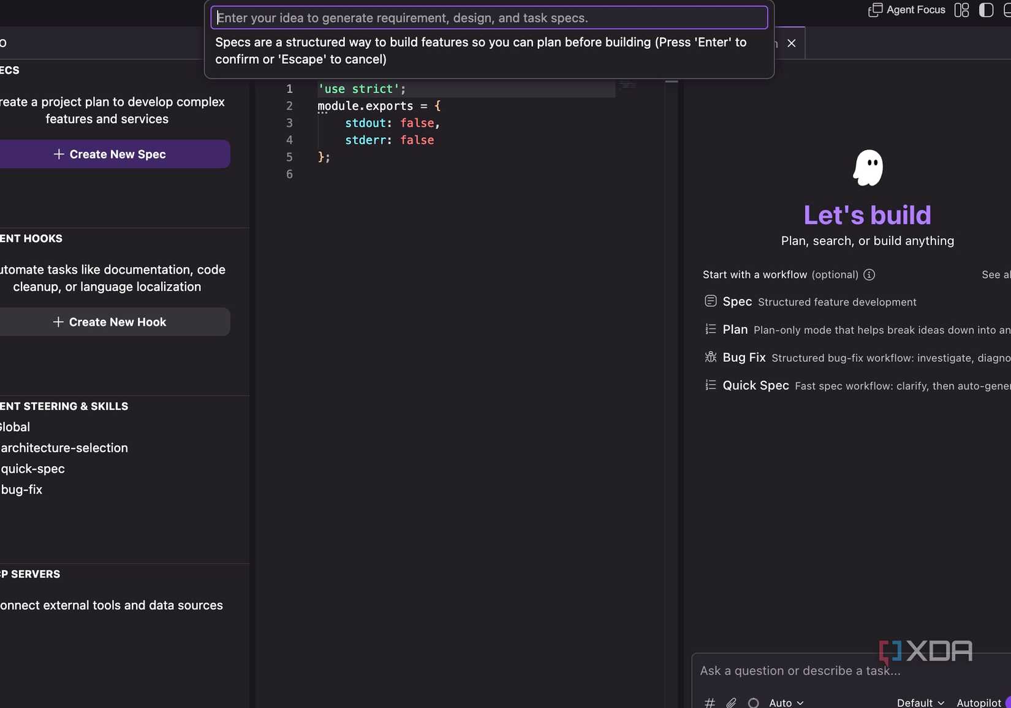1011x708 pixels.
Task: Click the Plan workflow list icon
Action: coord(711,329)
